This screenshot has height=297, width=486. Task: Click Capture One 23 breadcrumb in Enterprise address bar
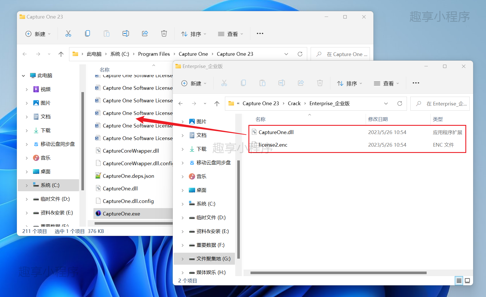coord(261,103)
